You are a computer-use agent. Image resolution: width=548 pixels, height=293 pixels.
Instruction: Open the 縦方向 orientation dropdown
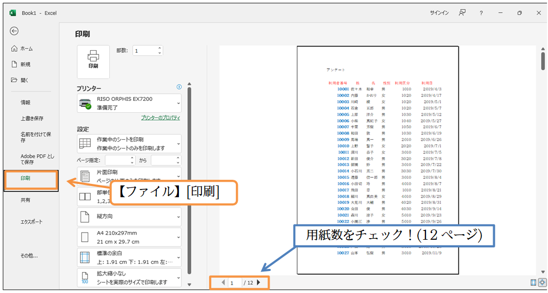coord(129,217)
